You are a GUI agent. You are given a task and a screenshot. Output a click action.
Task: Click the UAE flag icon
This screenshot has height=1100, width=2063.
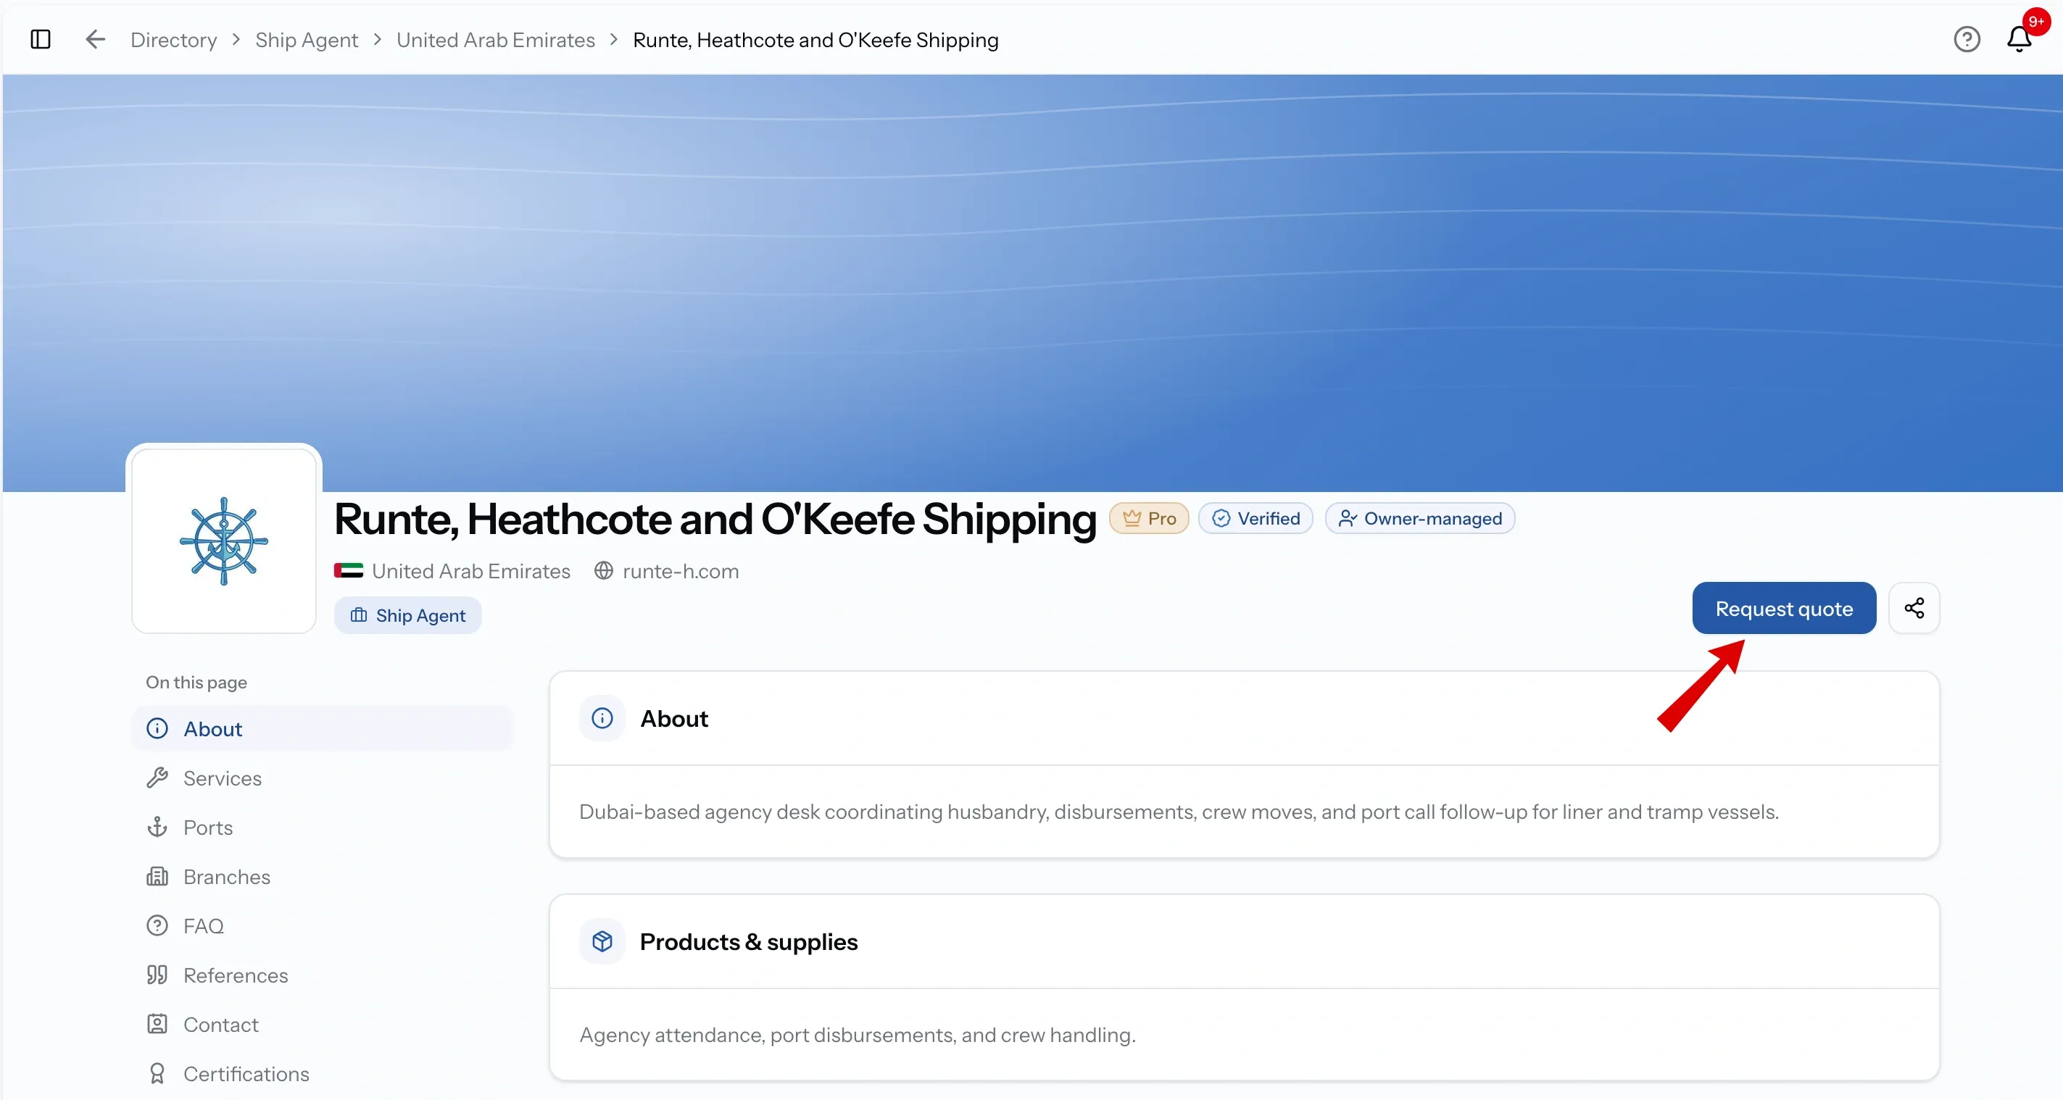click(349, 571)
